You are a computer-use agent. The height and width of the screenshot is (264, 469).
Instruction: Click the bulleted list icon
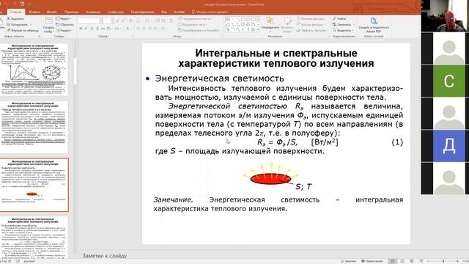click(139, 21)
